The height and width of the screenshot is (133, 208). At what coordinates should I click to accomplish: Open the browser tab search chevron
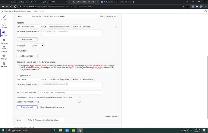tap(187, 2)
